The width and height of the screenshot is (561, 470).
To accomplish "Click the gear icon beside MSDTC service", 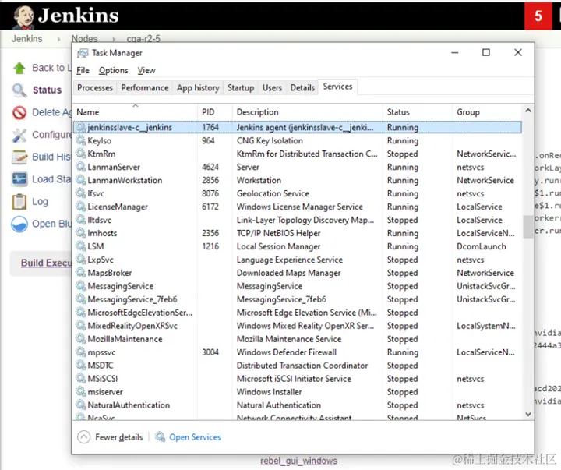I will point(81,365).
